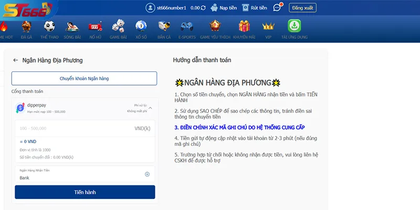
Task: Click the Tải Ứng Dụng label
Action: point(295,37)
